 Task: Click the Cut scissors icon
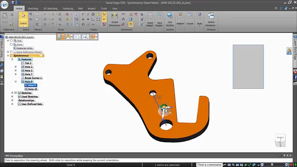(12, 14)
